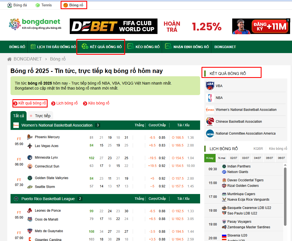292x241 pixels.
Task: Open the Kèo bóng rổ navigation menu
Action: pos(144,47)
